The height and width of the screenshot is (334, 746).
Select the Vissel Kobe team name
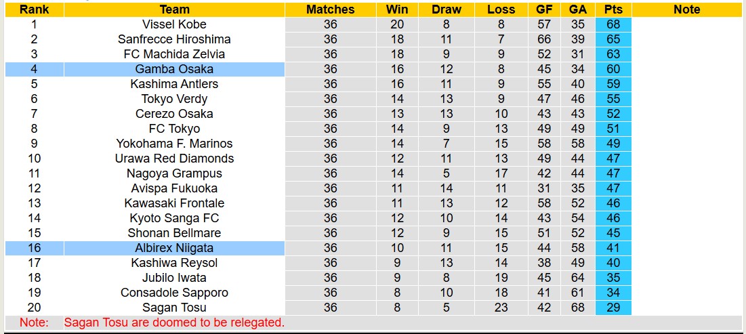tap(174, 24)
